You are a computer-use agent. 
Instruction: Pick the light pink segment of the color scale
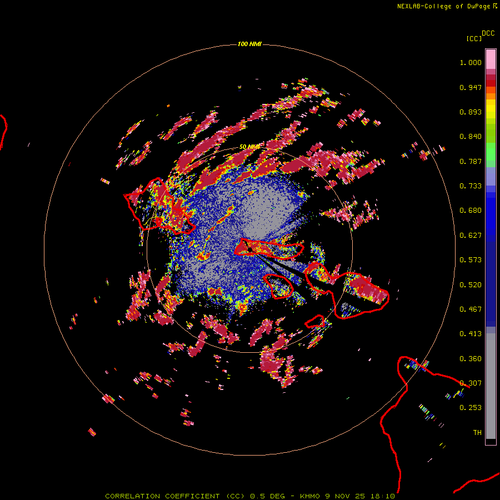click(491, 59)
